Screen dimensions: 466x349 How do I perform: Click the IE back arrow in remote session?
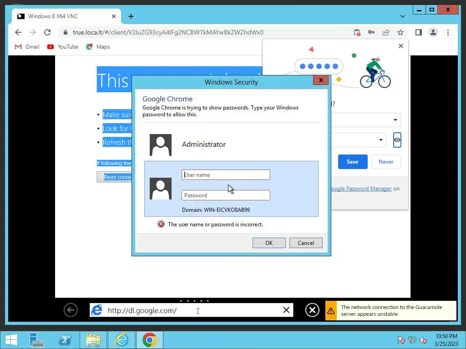[x=71, y=310]
